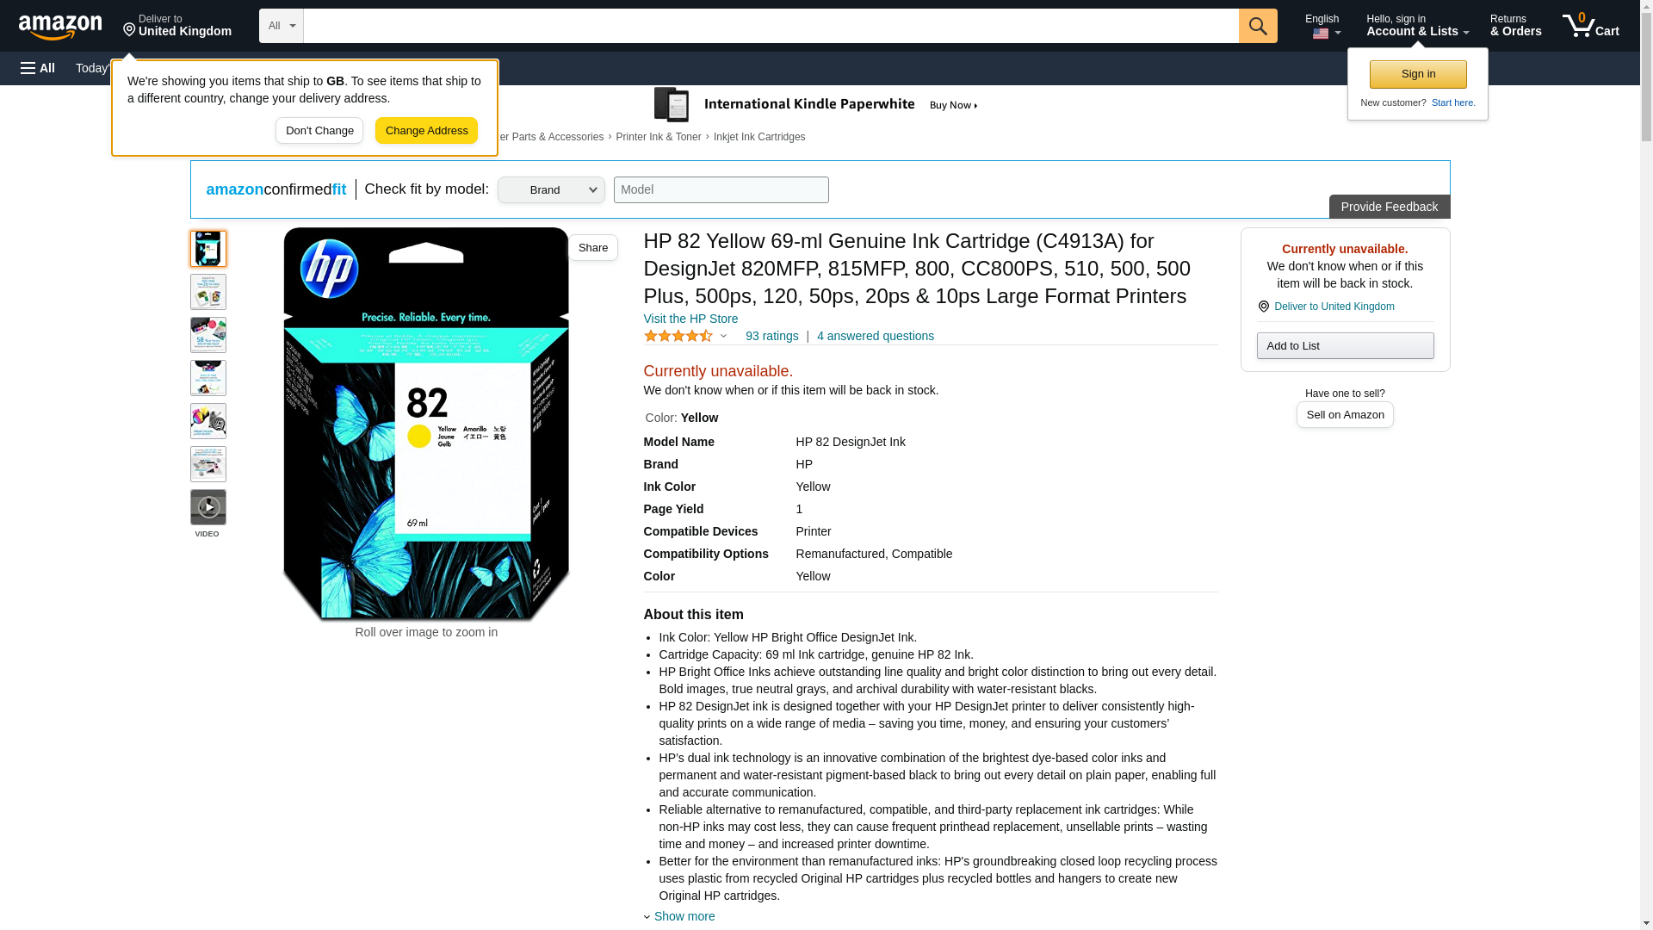Image resolution: width=1653 pixels, height=930 pixels.
Task: Click the Amazon logo
Action: (x=60, y=27)
